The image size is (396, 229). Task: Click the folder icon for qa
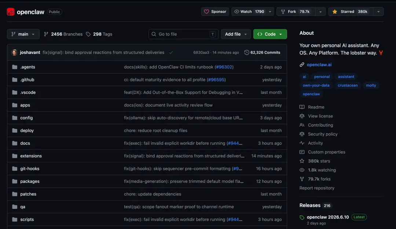15,207
